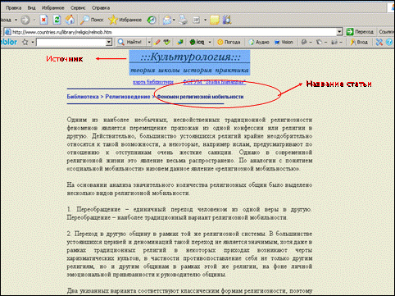The image size is (395, 296).
Task: Click the red highlighter marker icon
Action: [157, 42]
